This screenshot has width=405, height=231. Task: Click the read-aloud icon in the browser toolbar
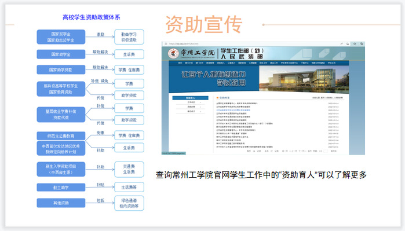341,44
